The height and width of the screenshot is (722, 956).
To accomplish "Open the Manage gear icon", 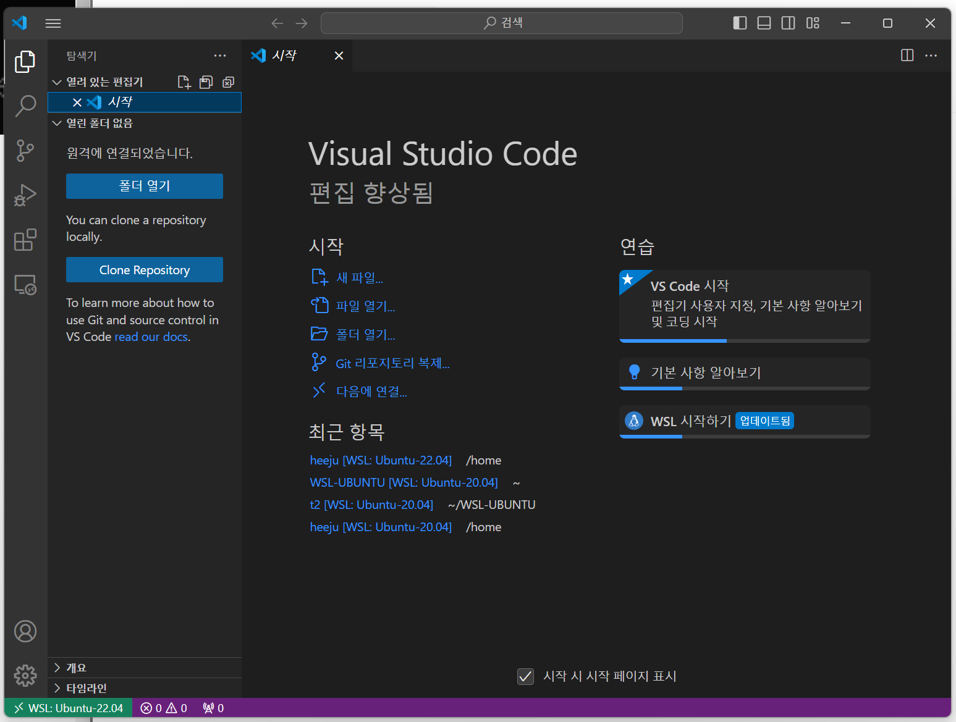I will [25, 676].
